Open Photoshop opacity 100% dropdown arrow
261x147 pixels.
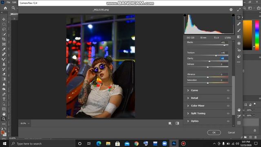click(254, 110)
